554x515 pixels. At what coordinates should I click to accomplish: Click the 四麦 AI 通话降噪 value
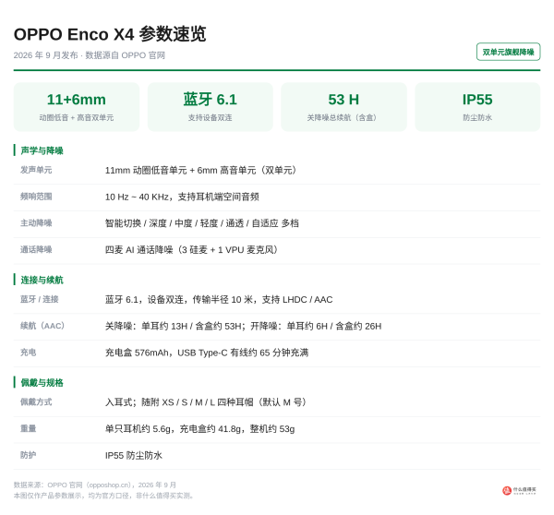click(191, 250)
